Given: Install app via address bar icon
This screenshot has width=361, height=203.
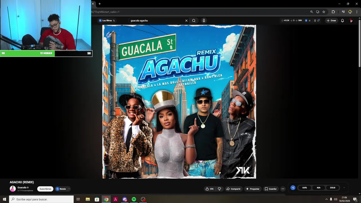Looking at the screenshot, I should click(318, 12).
